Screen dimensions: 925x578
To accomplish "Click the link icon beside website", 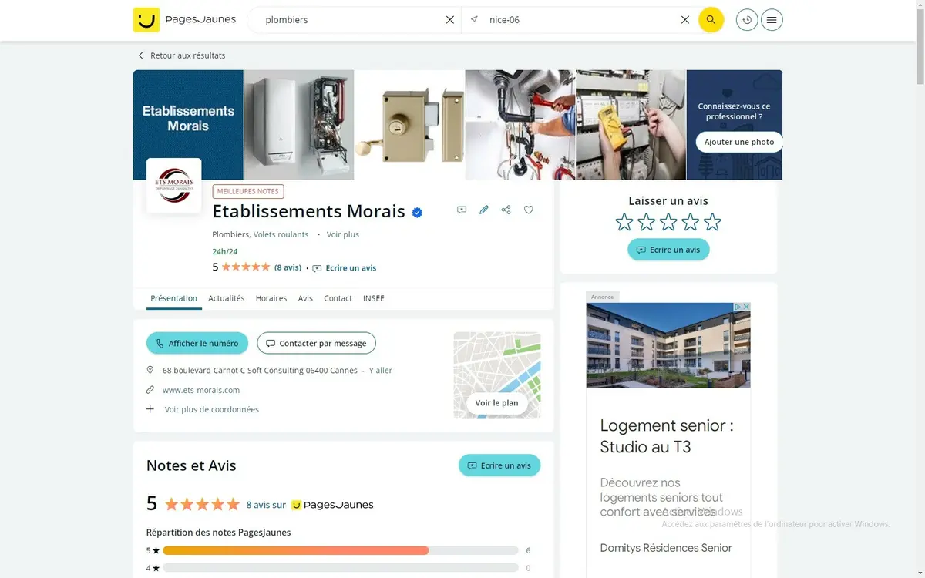I will (150, 390).
